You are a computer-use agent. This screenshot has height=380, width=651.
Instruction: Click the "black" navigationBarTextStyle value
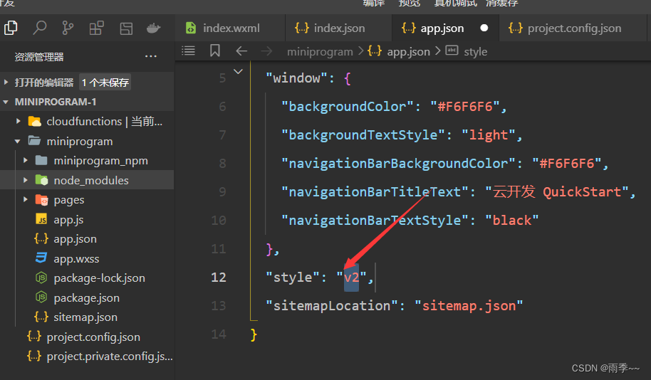(x=512, y=220)
